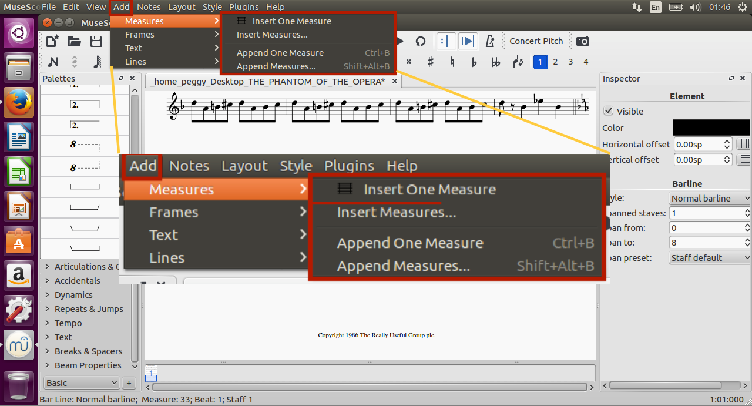752x406 pixels.
Task: Click the Horizontal offset field
Action: point(703,144)
